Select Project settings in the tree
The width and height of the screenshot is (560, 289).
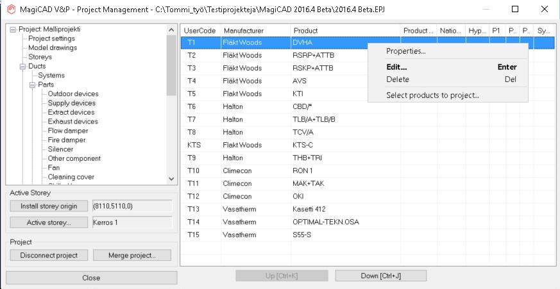click(x=51, y=38)
